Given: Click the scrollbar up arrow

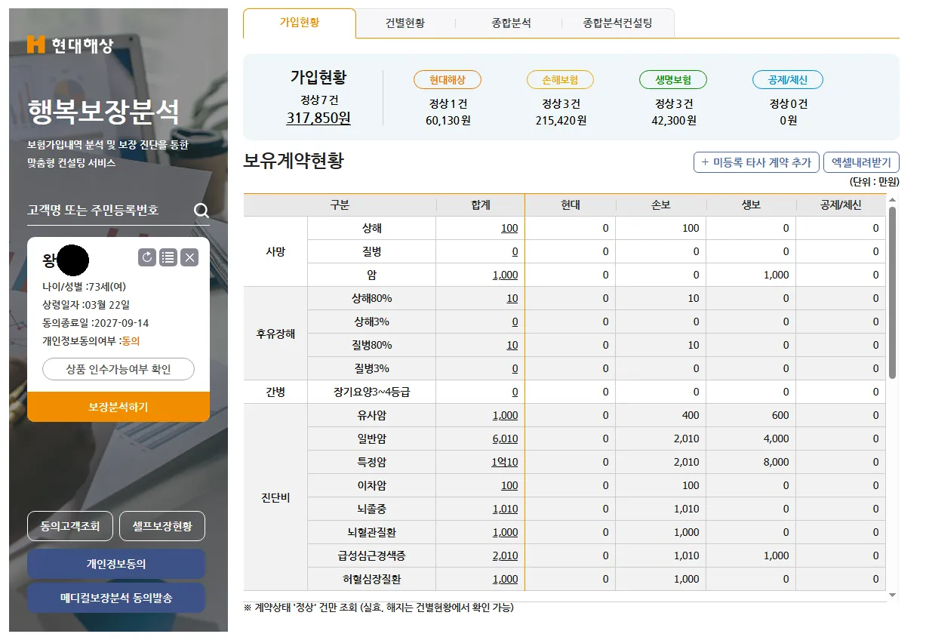Looking at the screenshot, I should (892, 199).
